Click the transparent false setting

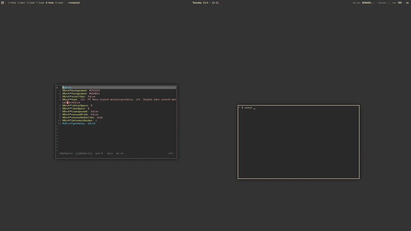(95, 111)
